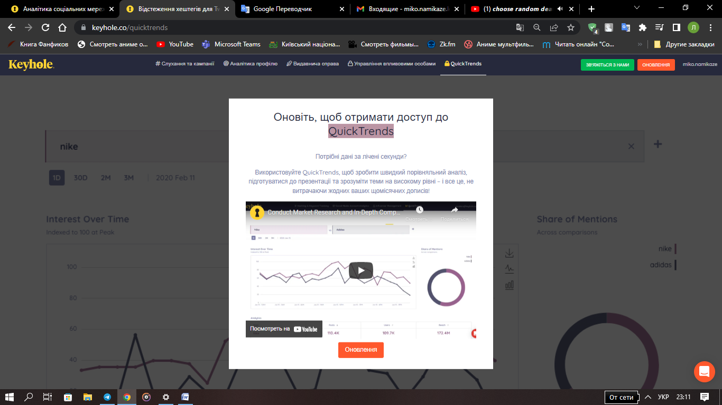This screenshot has height=405, width=722.
Task: Select the 3M time range
Action: coord(129,178)
